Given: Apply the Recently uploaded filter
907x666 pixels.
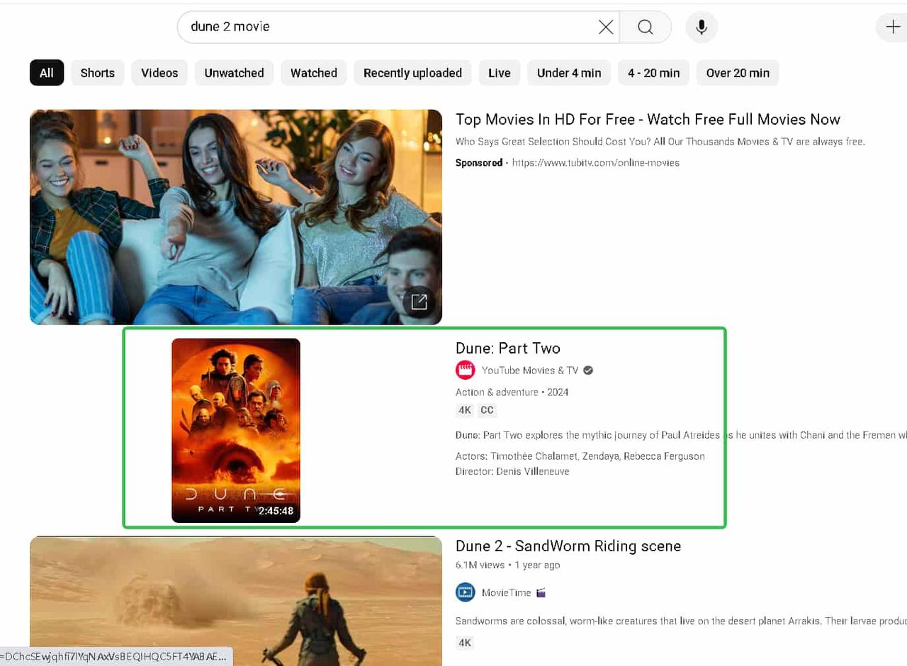Looking at the screenshot, I should pyautogui.click(x=412, y=73).
